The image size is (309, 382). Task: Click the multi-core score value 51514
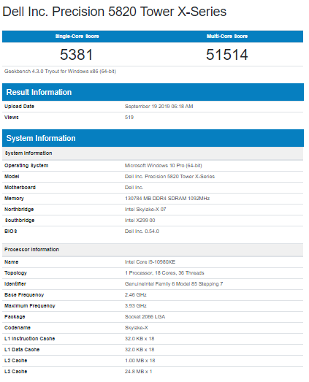click(227, 54)
